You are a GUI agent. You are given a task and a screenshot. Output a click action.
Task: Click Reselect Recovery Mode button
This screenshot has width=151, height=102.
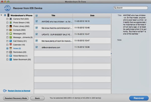click(16, 98)
